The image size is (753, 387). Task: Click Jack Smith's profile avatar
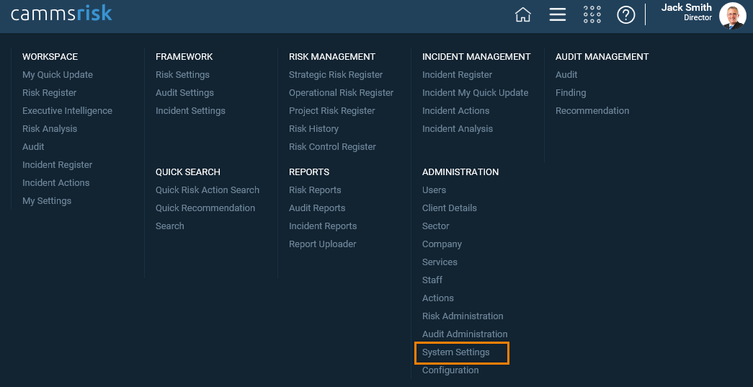[732, 15]
